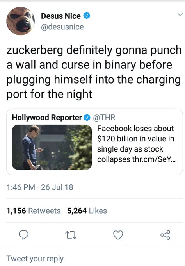View the 5,264 Likes list
Viewport: 185px width, 266px height.
[87, 211]
